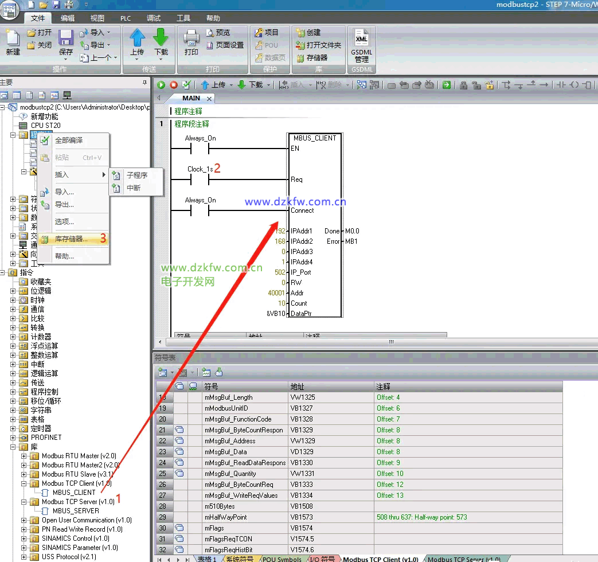Choose 子程序 in the Insert submenu
598x562 pixels.
tap(136, 175)
